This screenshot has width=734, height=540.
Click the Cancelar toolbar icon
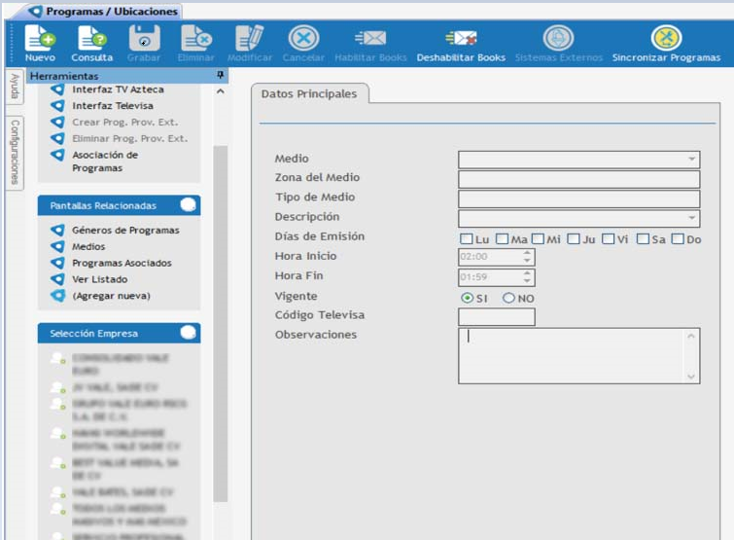303,38
